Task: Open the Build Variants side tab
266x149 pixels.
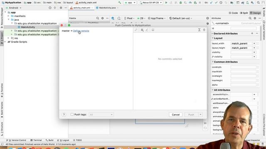Action: [2, 109]
